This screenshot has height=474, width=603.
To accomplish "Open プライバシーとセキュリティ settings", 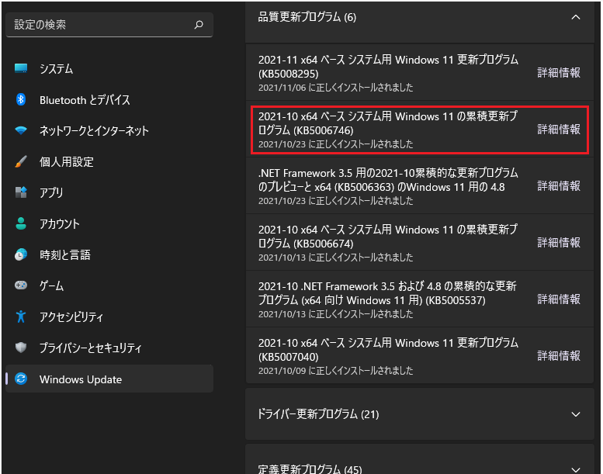I will pos(109,348).
